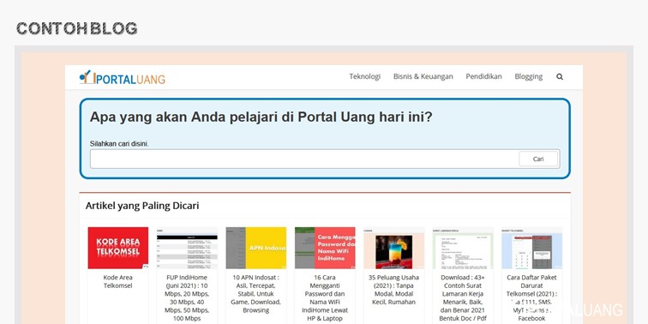Screen dimensions: 648x324
Task: Click 'Download : 43+ Contoh Surat' link
Action: click(x=463, y=298)
